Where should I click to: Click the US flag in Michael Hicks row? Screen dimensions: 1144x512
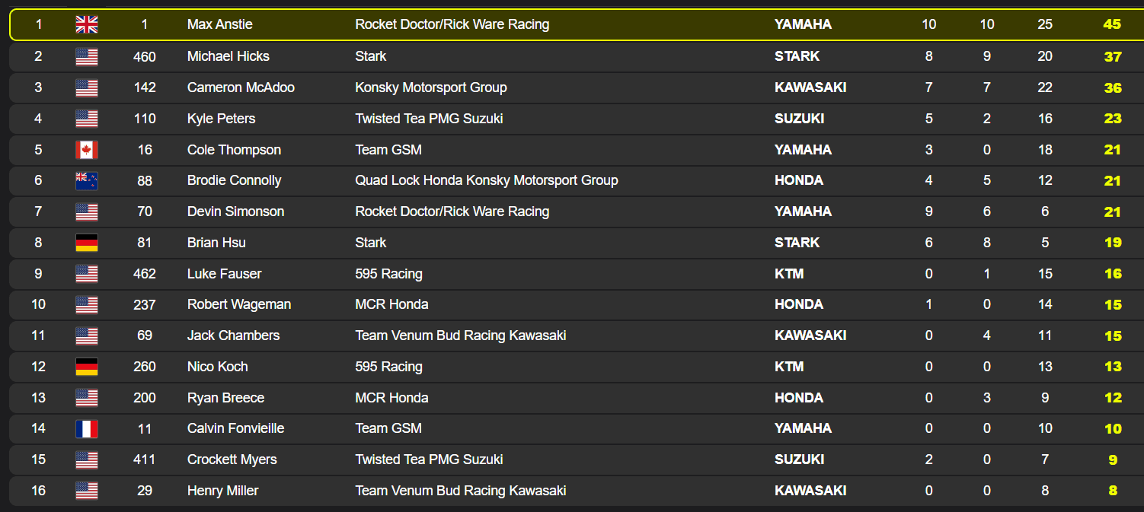[x=87, y=56]
